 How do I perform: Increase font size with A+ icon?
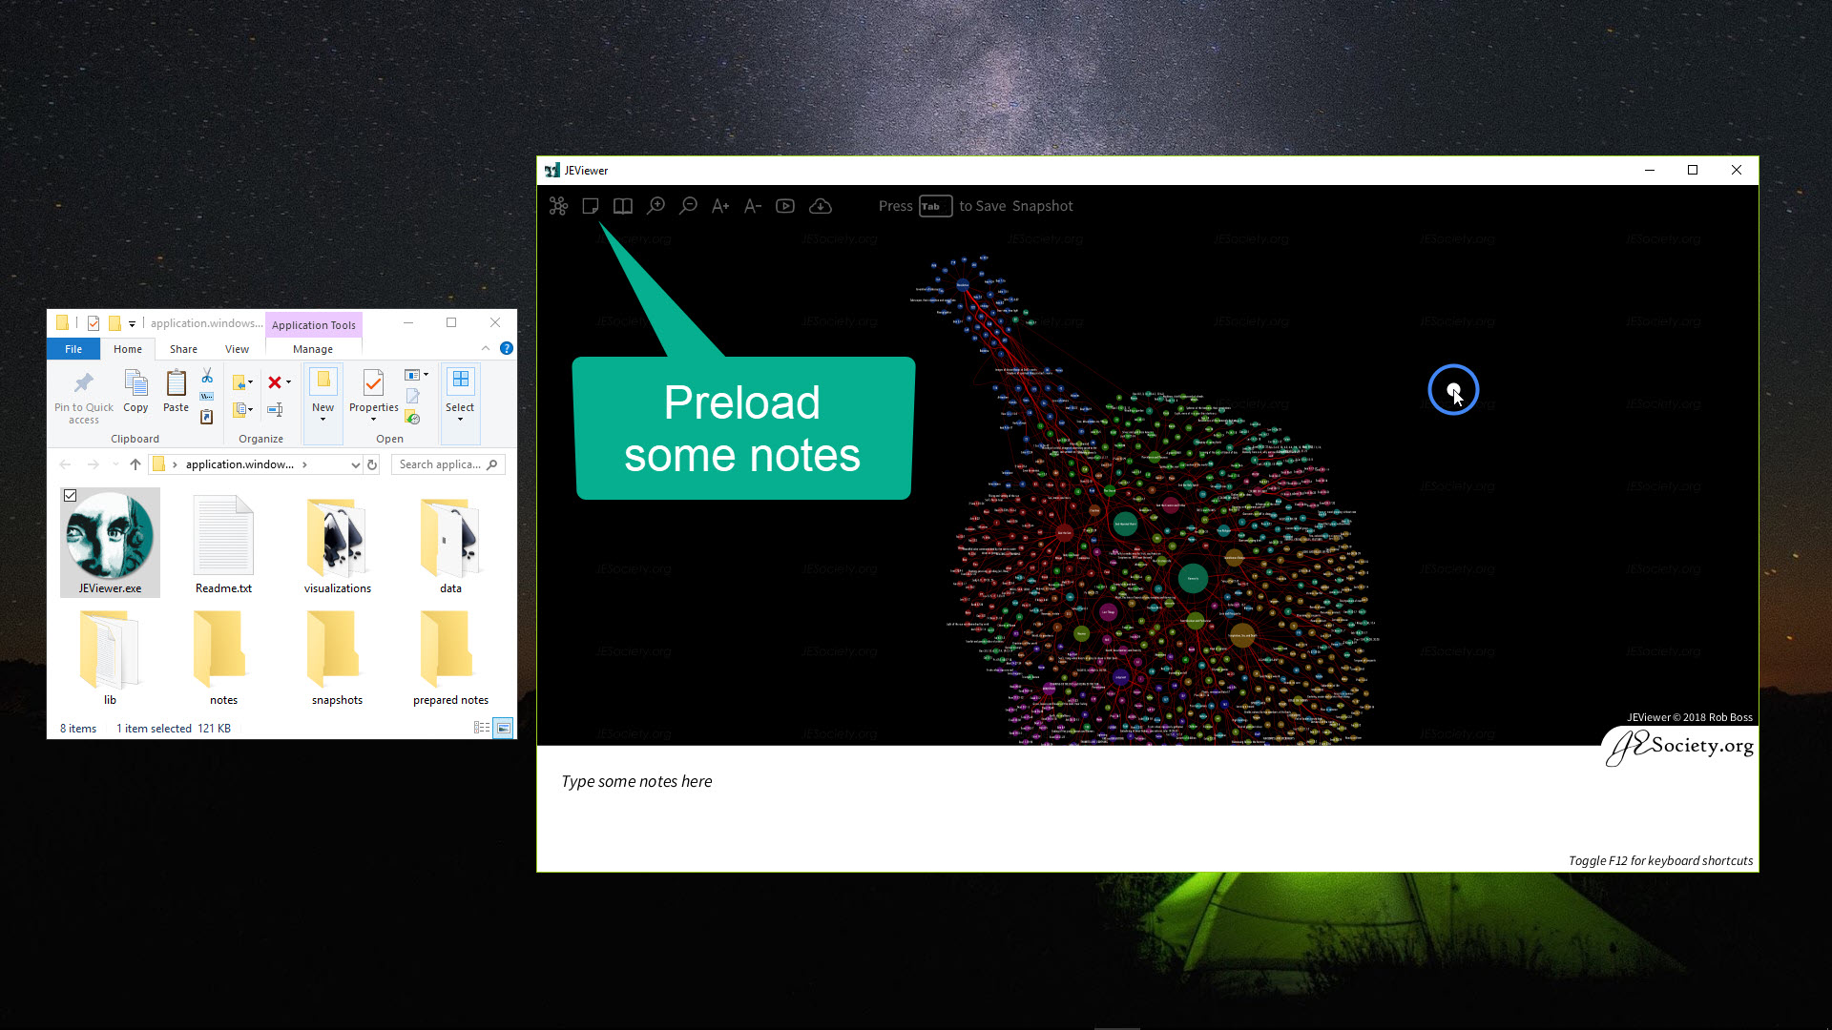(720, 206)
